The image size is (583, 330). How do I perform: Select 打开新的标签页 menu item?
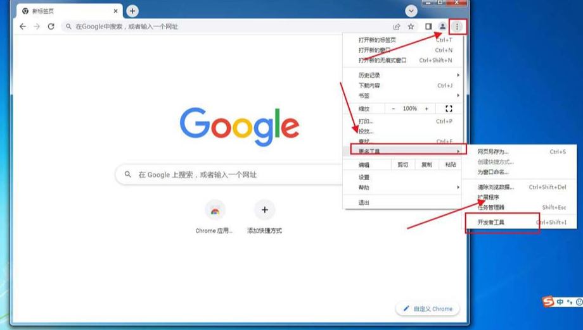click(404, 40)
